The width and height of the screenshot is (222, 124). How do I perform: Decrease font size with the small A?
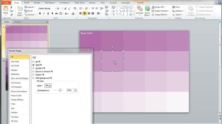69,9
